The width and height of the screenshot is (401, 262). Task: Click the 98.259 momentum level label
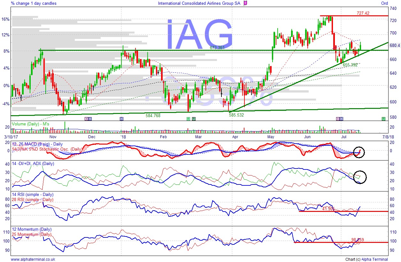[x=357, y=240]
